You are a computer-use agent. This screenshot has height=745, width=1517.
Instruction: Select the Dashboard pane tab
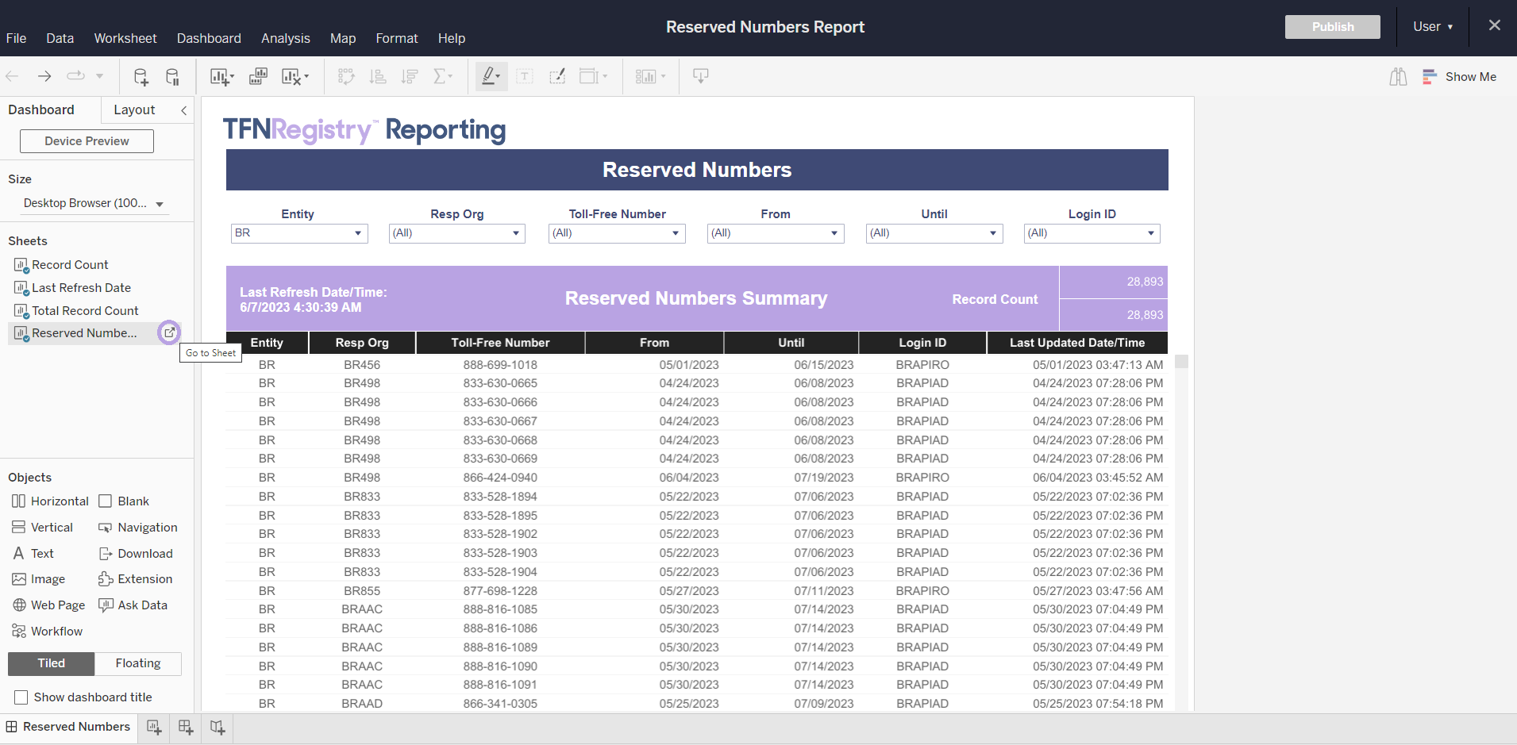click(x=41, y=110)
